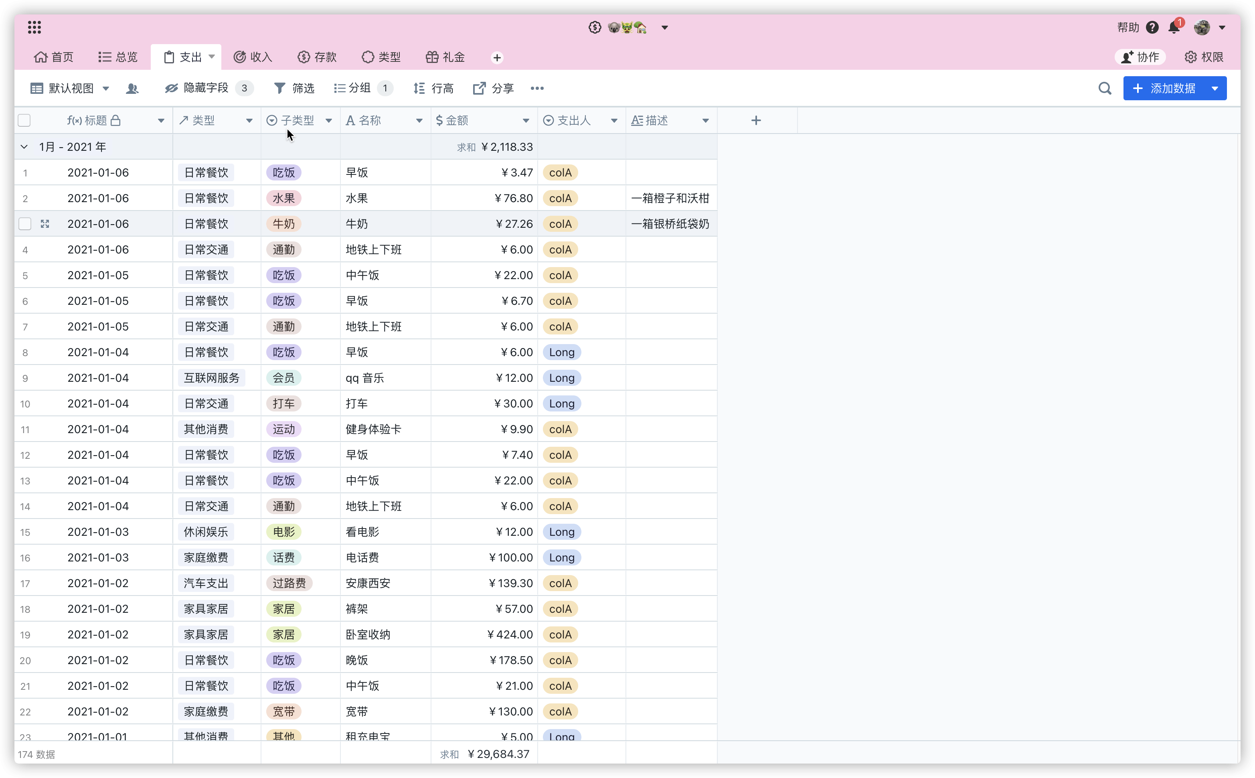Screen dimensions: 1255x778
Task: Click the 行高 row height icon
Action: [x=419, y=88]
